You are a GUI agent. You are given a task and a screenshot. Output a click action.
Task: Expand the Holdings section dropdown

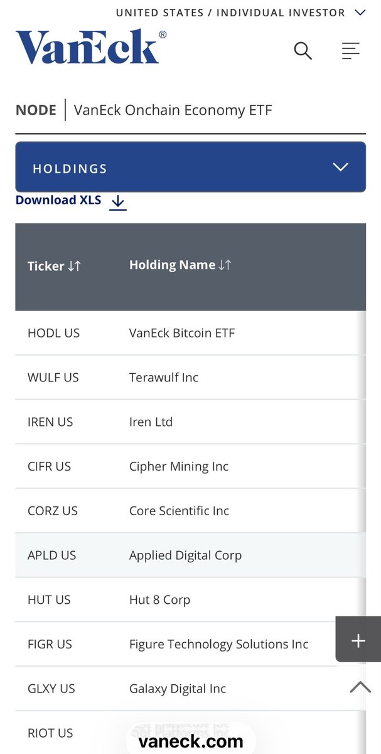point(190,167)
